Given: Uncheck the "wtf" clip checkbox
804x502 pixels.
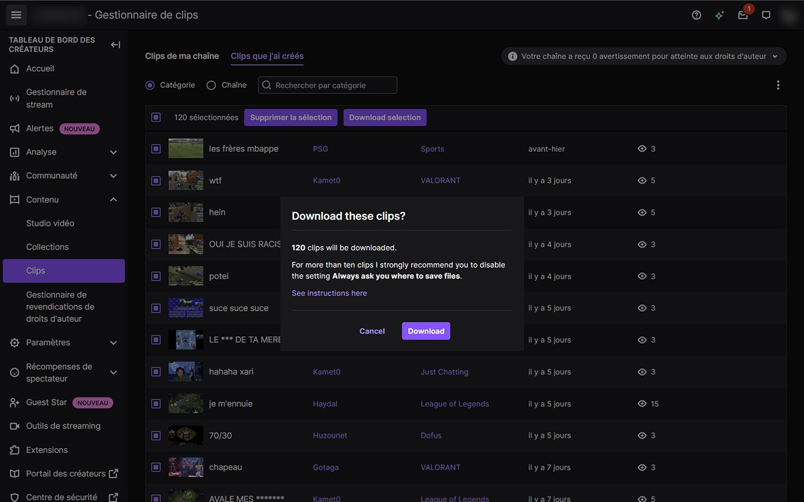Looking at the screenshot, I should tap(156, 181).
